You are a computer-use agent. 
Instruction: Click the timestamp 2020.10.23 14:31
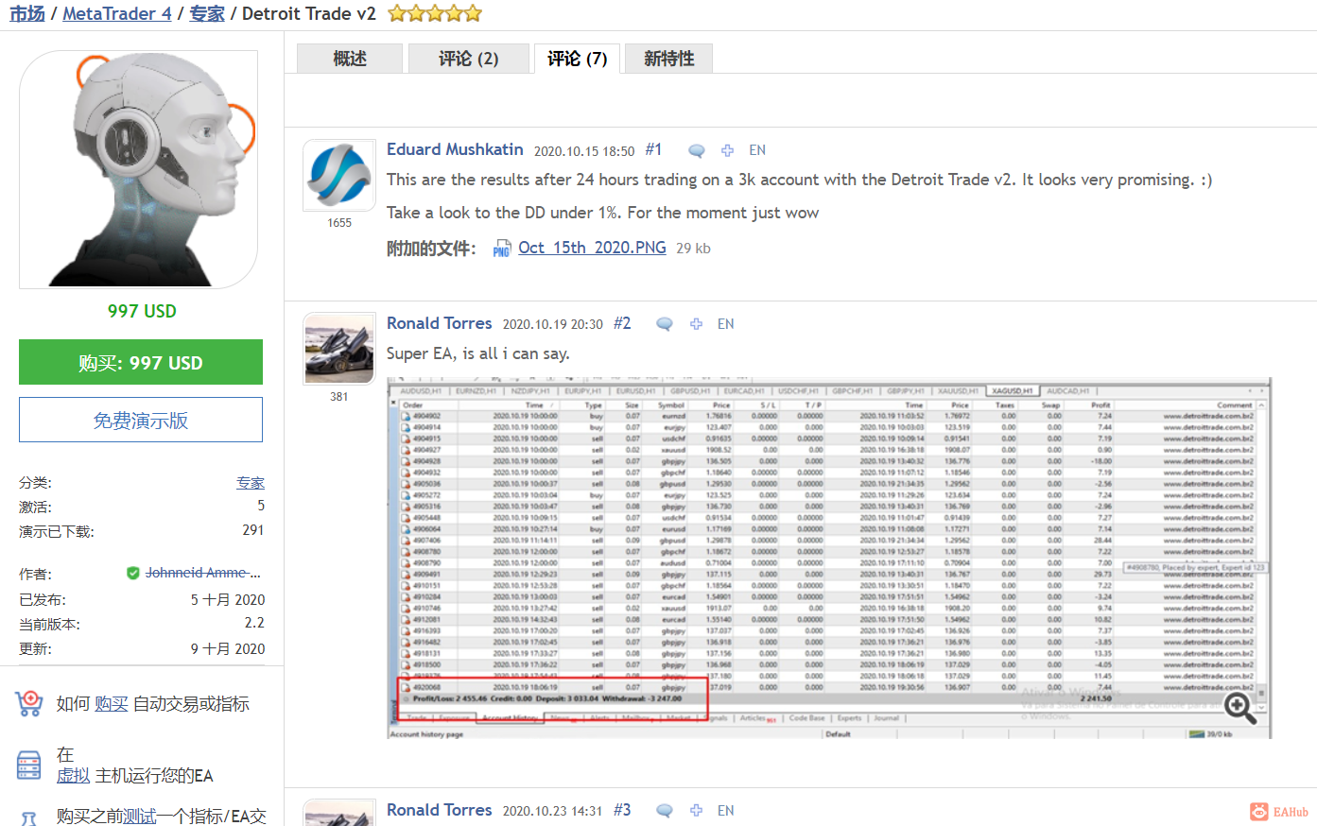tap(553, 811)
